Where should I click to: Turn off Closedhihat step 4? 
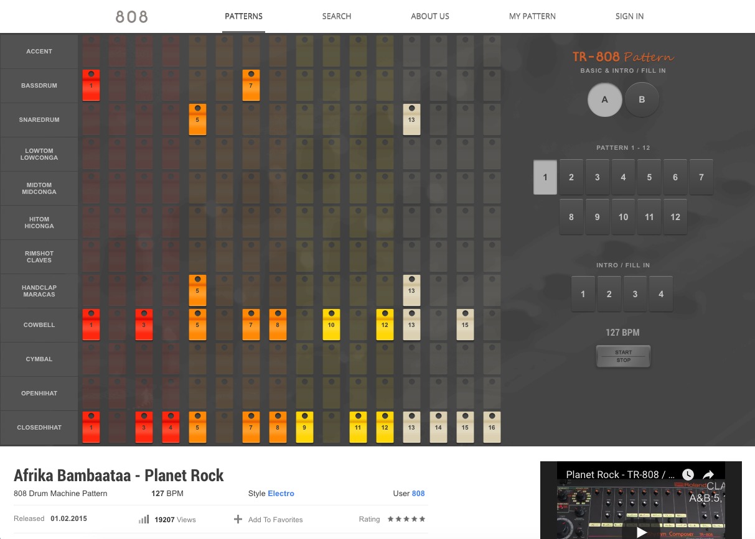pos(171,427)
